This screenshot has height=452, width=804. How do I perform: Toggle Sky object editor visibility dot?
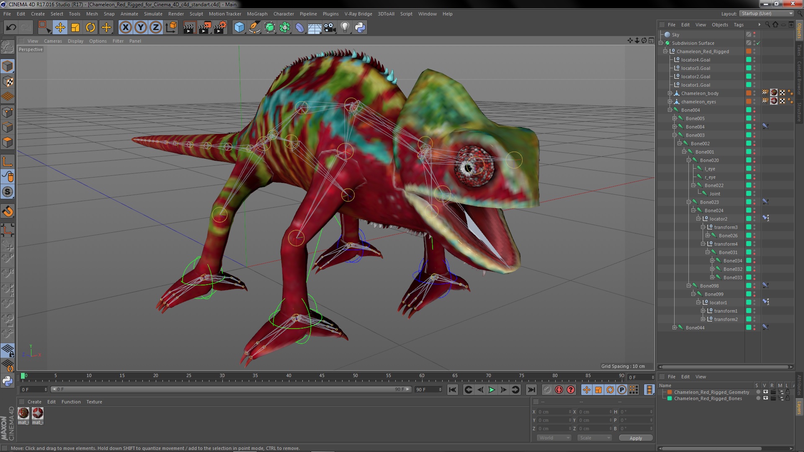[755, 33]
